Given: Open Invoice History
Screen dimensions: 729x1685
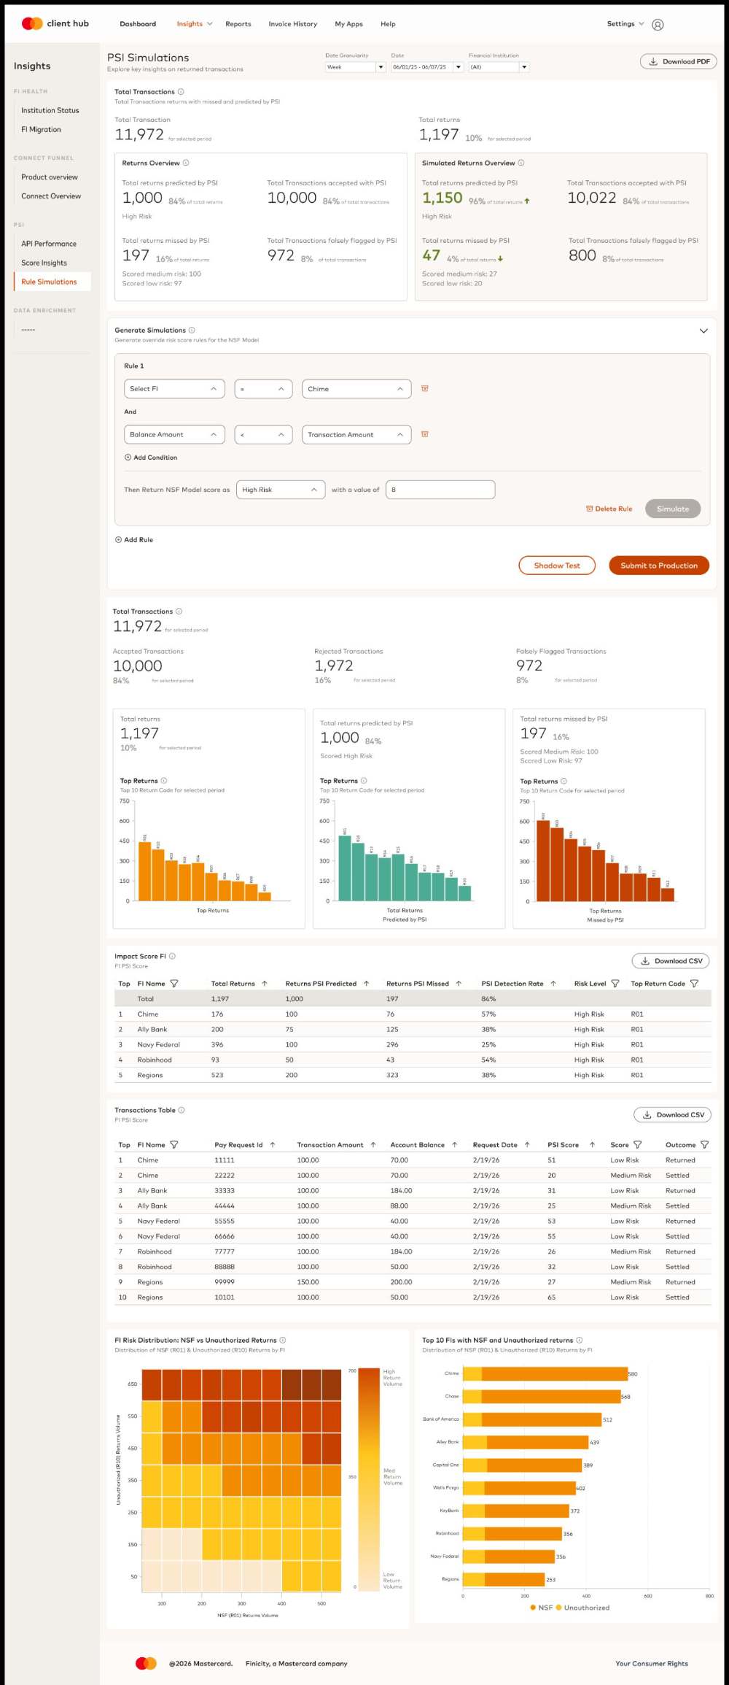Looking at the screenshot, I should point(293,24).
